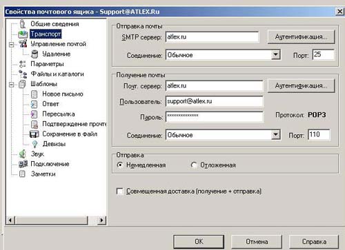The height and width of the screenshot is (250, 345).
Task: Open Общие сведения section
Action: point(55,24)
